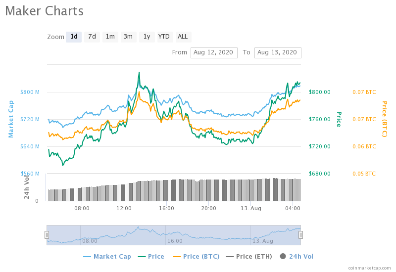Click the 24h Vol axis title
Image resolution: width=396 pixels, height=272 pixels.
[27, 186]
